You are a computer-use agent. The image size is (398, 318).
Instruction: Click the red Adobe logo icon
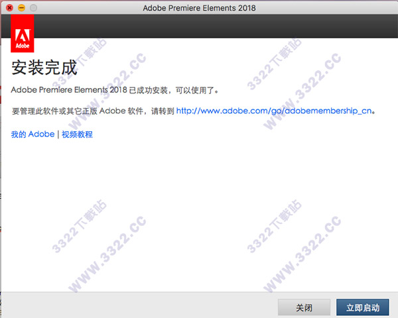[x=23, y=33]
